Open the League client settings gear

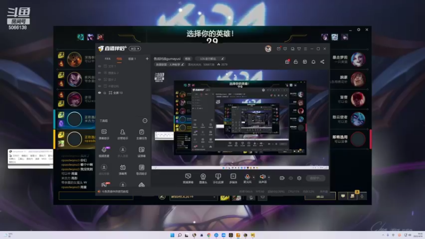click(x=359, y=30)
